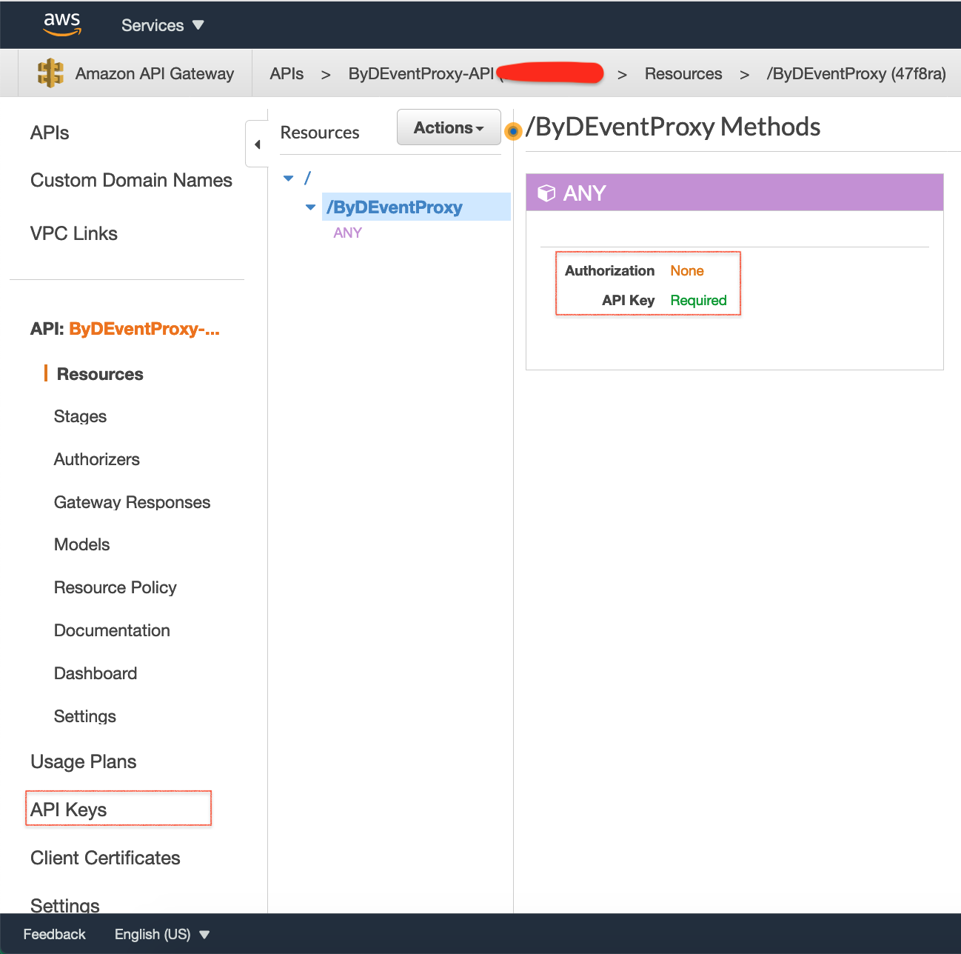961x954 pixels.
Task: Click the orange indicator dot beside Methods title
Action: coord(513,131)
